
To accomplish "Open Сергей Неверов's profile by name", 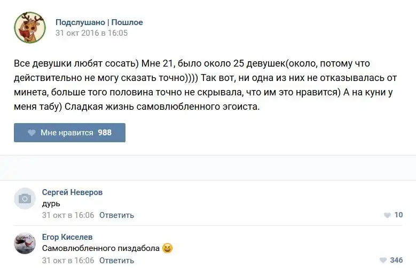I will (72, 192).
